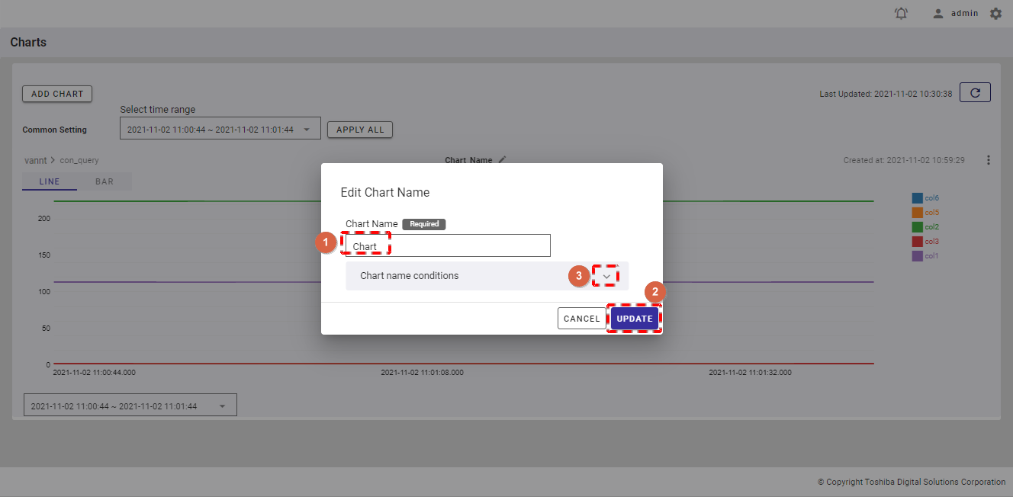
Task: Switch to the BAR chart tab
Action: pyautogui.click(x=105, y=182)
